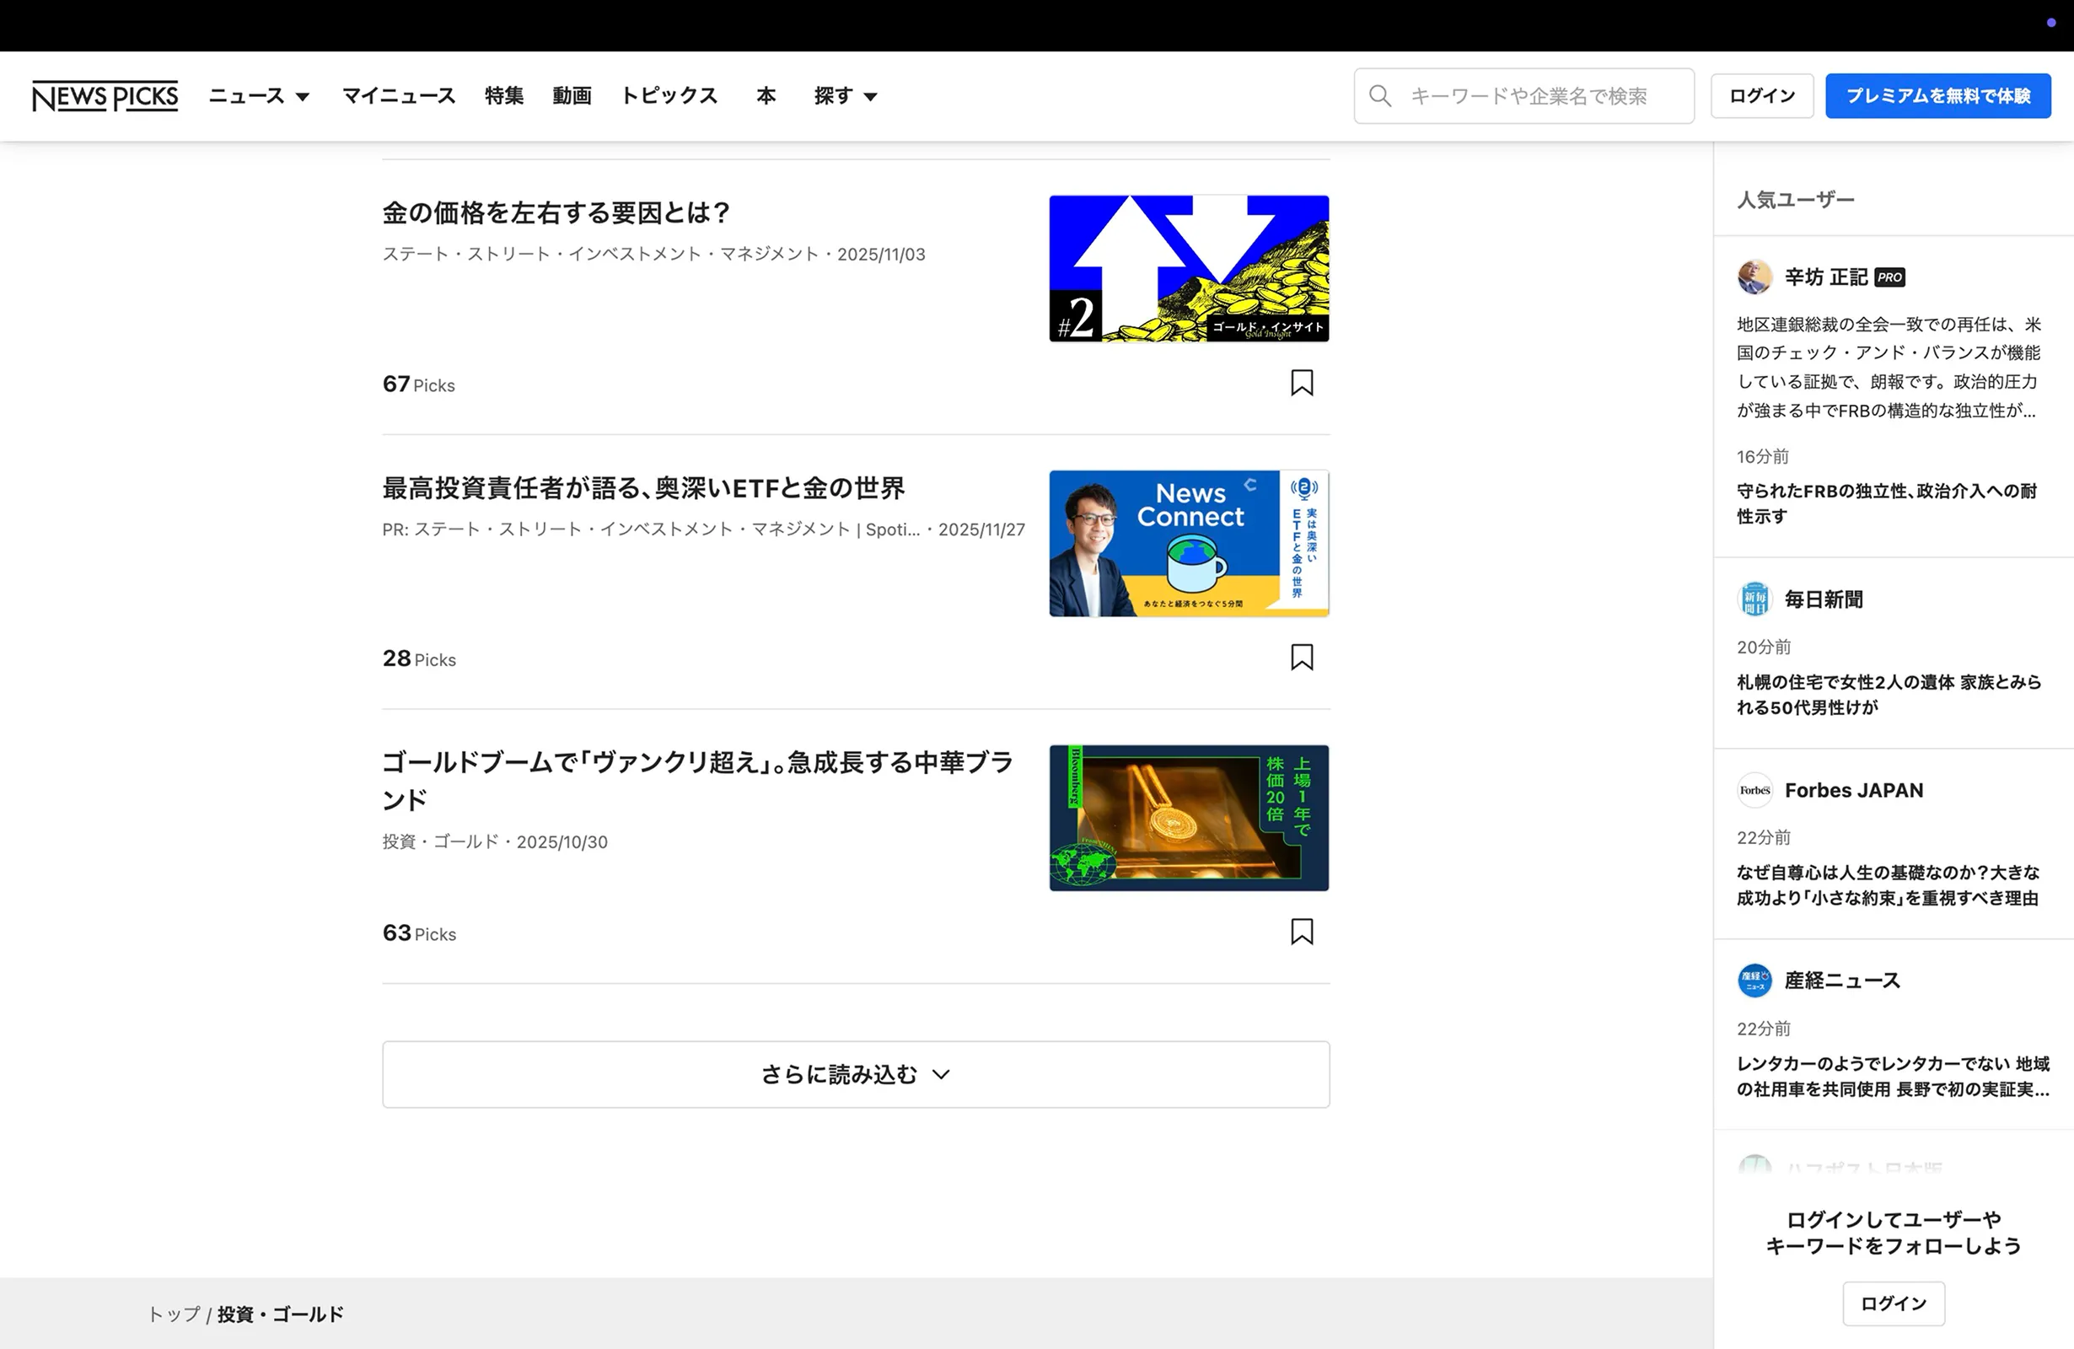The image size is (2074, 1349).
Task: Open 地区連銀総裁の全会一致 comment text
Action: [1889, 367]
